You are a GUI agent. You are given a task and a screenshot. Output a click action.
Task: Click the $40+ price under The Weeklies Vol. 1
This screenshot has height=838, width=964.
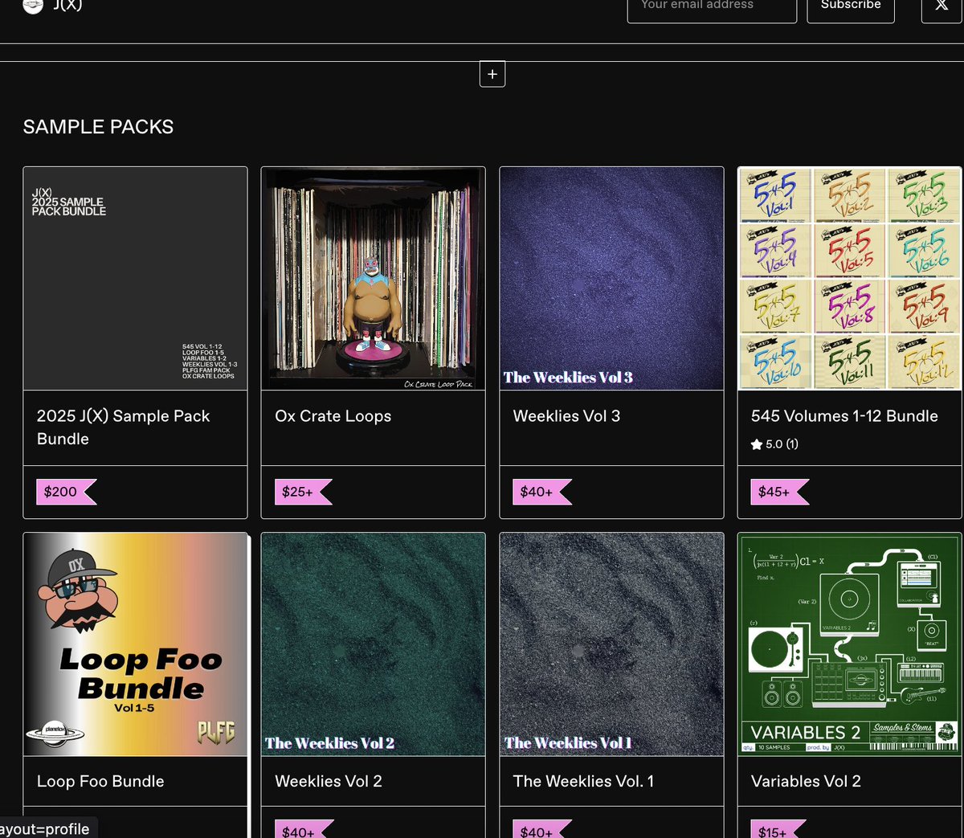click(542, 830)
